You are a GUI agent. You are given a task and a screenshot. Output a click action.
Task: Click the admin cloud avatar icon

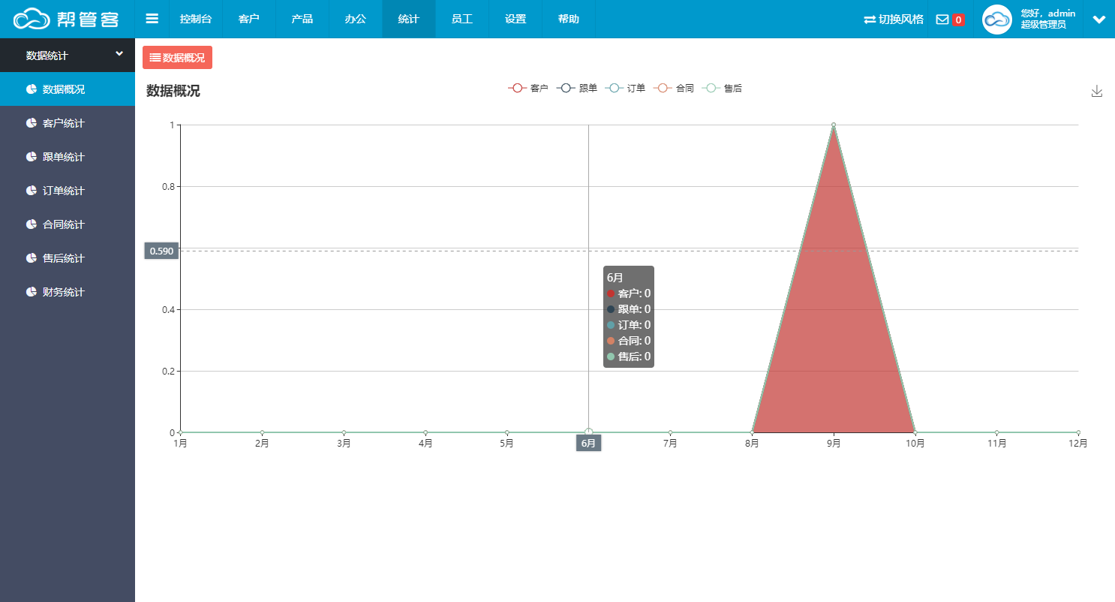pos(997,20)
